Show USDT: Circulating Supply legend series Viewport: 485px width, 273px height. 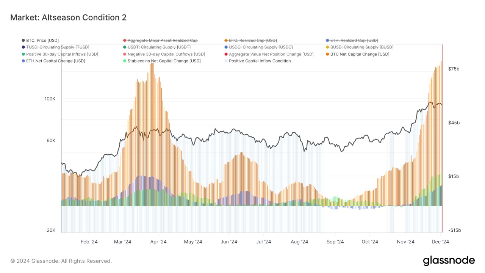pyautogui.click(x=156, y=47)
